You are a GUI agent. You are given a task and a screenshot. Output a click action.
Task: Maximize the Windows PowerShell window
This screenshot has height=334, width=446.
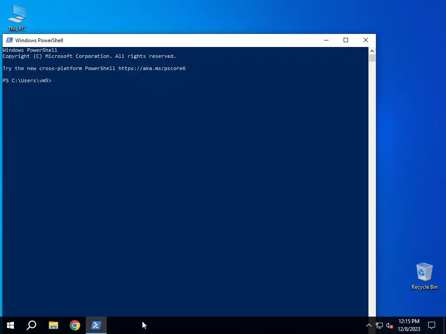[346, 40]
